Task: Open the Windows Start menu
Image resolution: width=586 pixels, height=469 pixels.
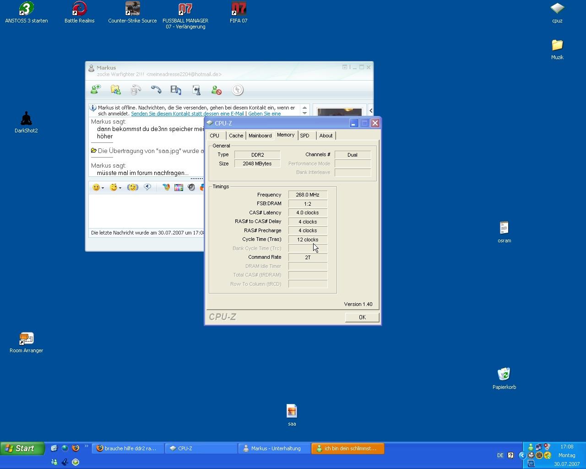Action: coord(22,448)
